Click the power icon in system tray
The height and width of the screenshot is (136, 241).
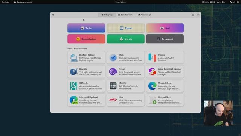[x=238, y=2]
